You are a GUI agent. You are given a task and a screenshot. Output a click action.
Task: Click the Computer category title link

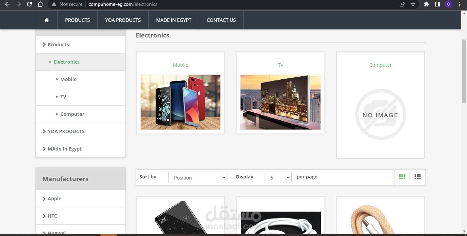[x=381, y=65]
